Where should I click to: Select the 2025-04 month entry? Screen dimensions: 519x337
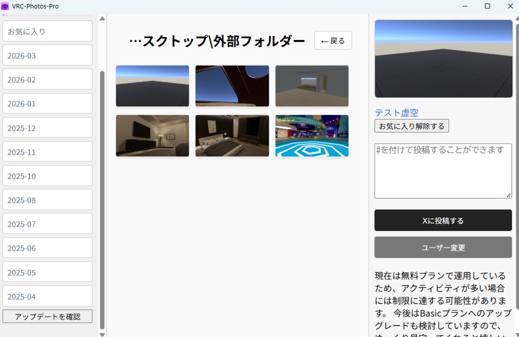click(x=47, y=296)
